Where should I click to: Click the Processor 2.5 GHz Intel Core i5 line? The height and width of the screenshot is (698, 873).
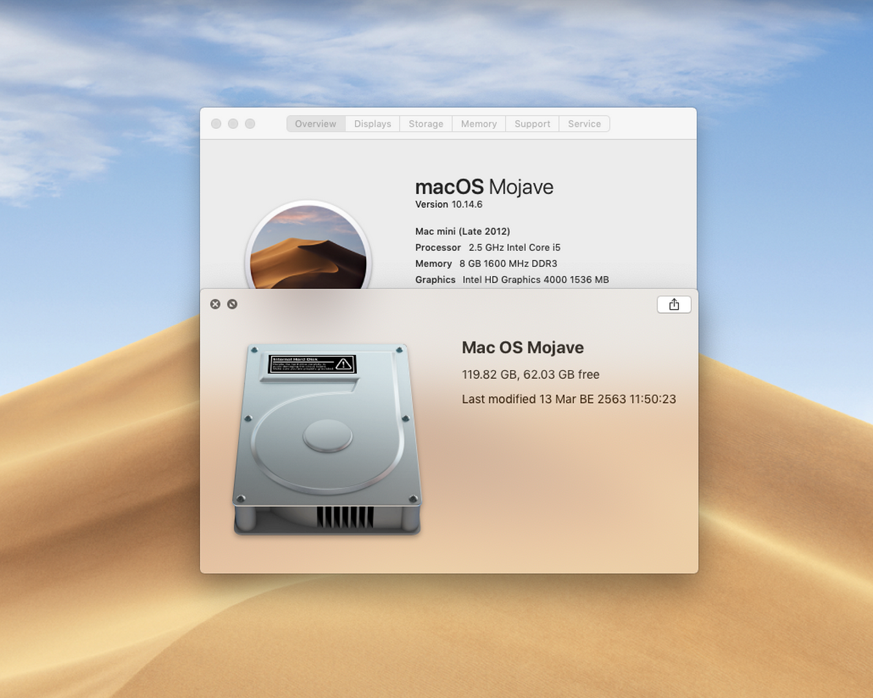point(488,248)
